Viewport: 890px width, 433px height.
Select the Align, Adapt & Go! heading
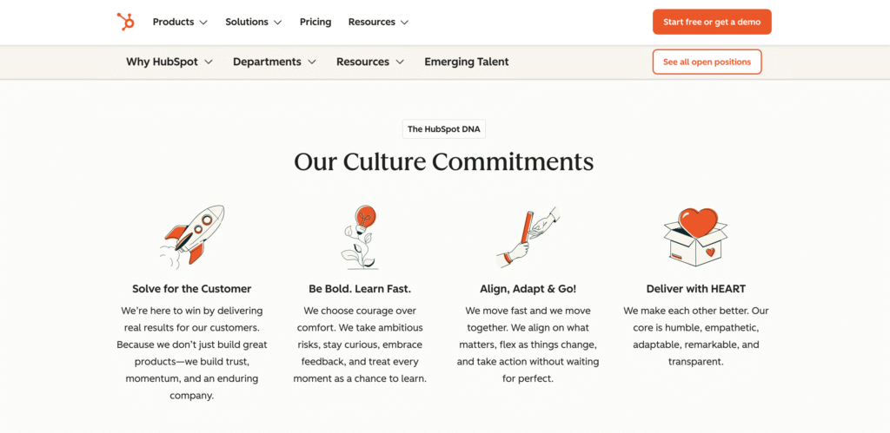tap(528, 288)
